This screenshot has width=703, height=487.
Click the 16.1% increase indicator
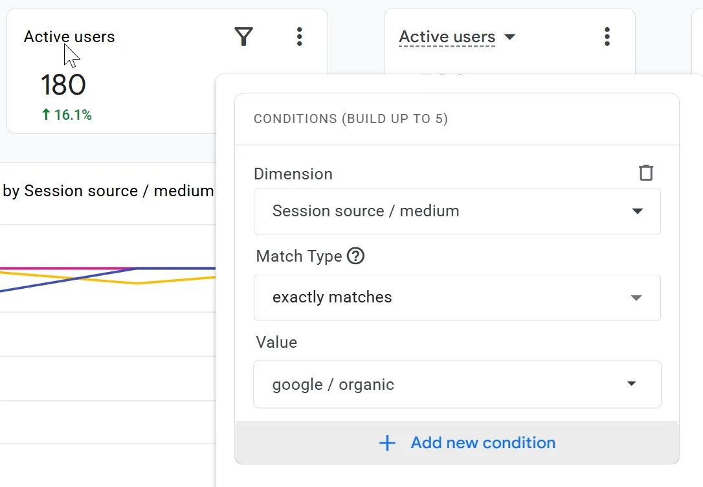[x=67, y=115]
